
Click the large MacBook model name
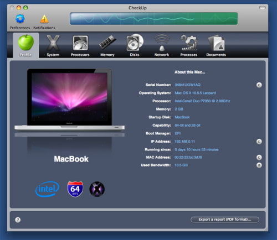coord(71,159)
